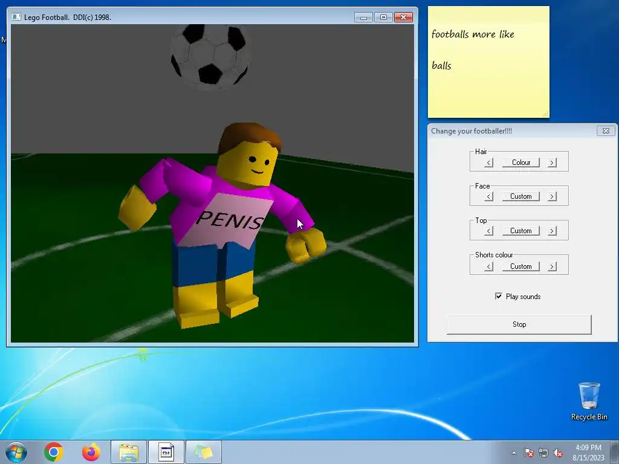
Task: Click the next Hair arrow button
Action: point(552,163)
